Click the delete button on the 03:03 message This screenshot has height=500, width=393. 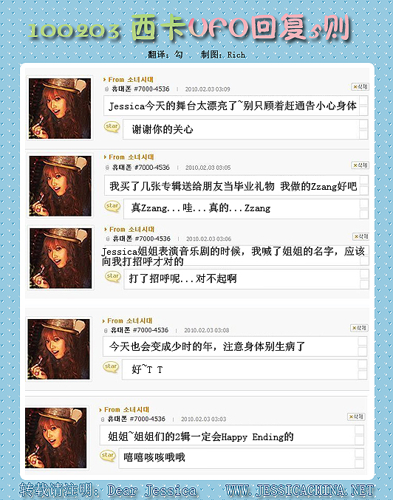click(356, 417)
